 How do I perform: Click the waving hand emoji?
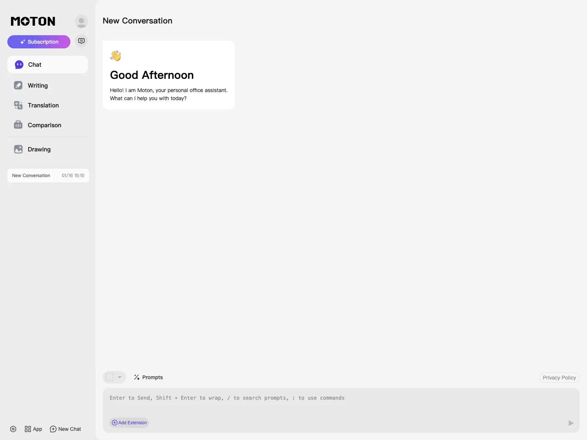point(116,56)
